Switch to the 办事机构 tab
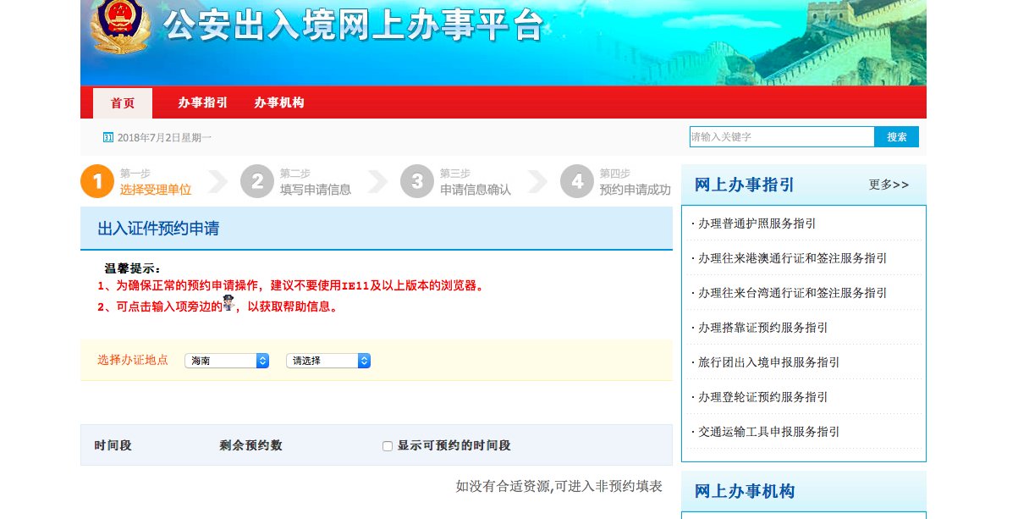This screenshot has width=1018, height=519. coord(279,102)
